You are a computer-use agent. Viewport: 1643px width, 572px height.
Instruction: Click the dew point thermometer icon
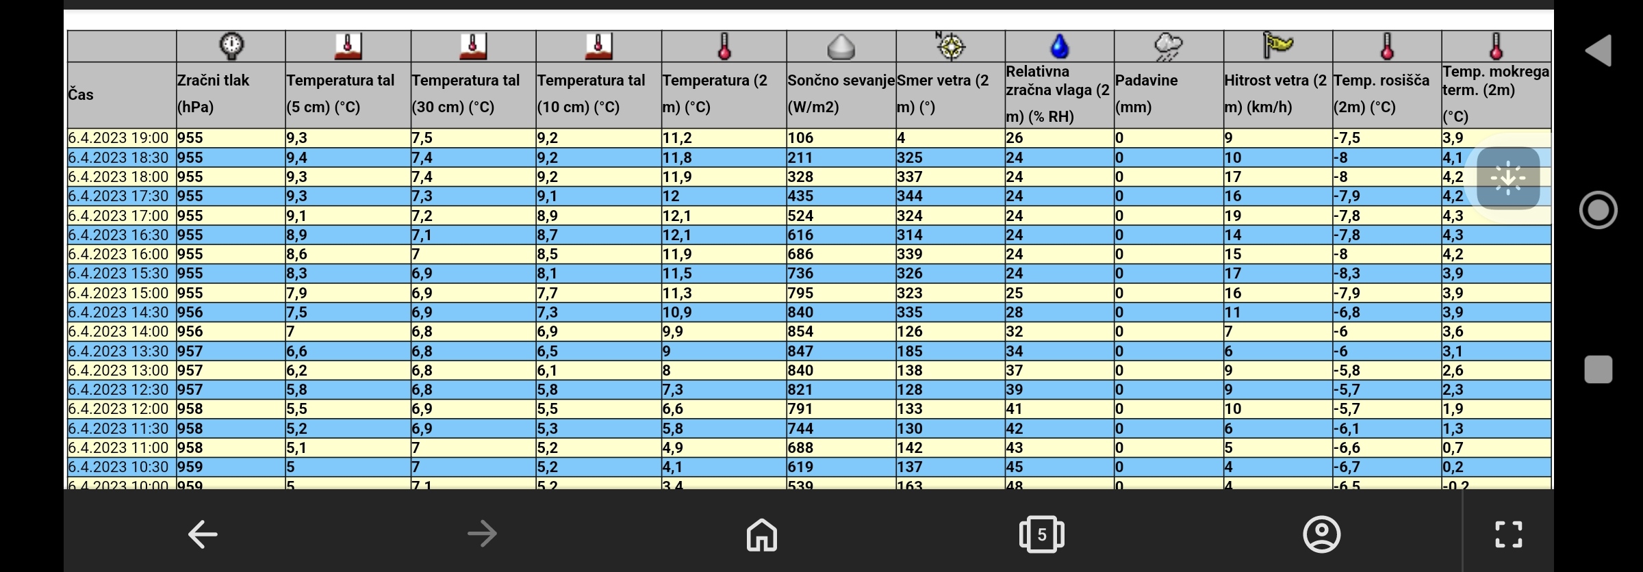pos(1387,46)
